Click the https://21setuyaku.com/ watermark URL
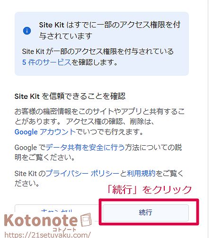Viewport: 222px width, 238px height. (48, 235)
